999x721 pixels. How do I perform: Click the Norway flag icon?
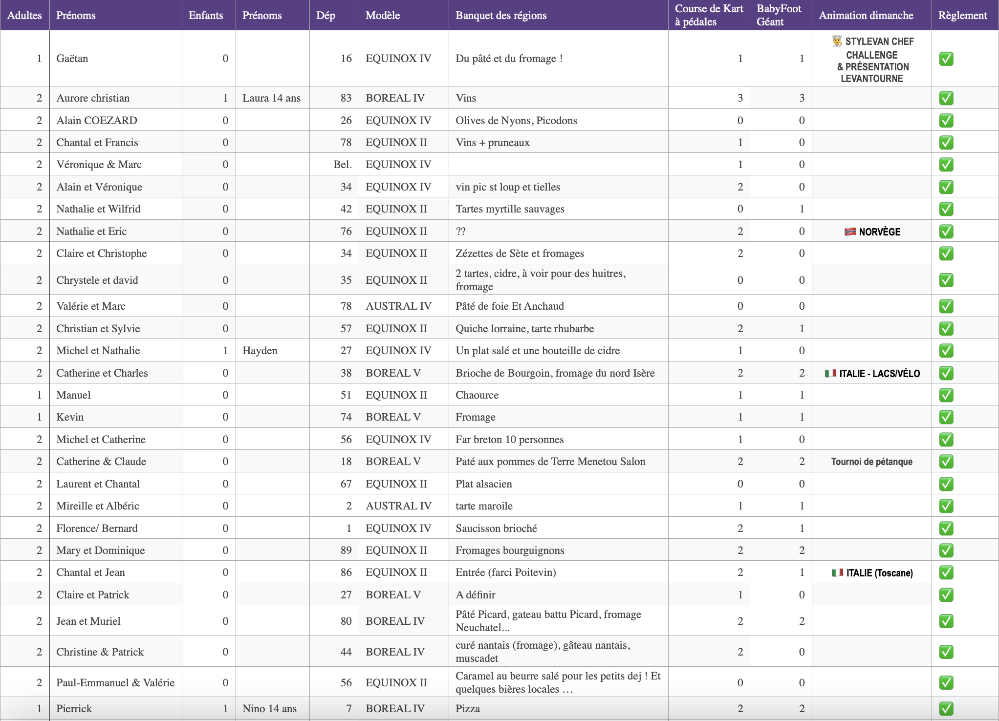point(850,232)
